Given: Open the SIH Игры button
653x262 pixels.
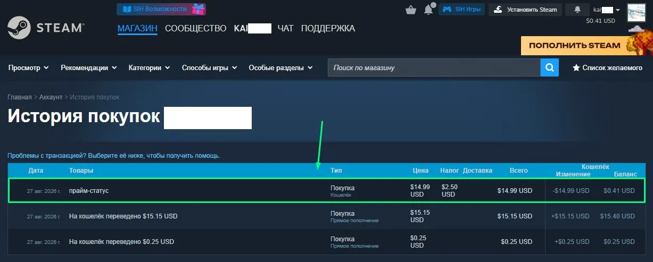Looking at the screenshot, I should tap(462, 10).
